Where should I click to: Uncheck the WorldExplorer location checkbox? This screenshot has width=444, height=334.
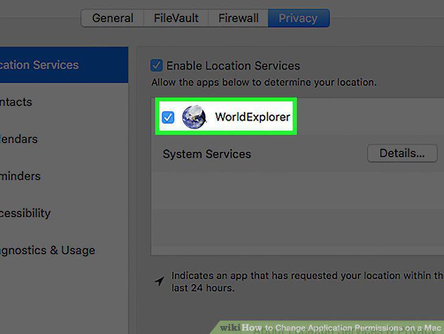click(x=168, y=117)
